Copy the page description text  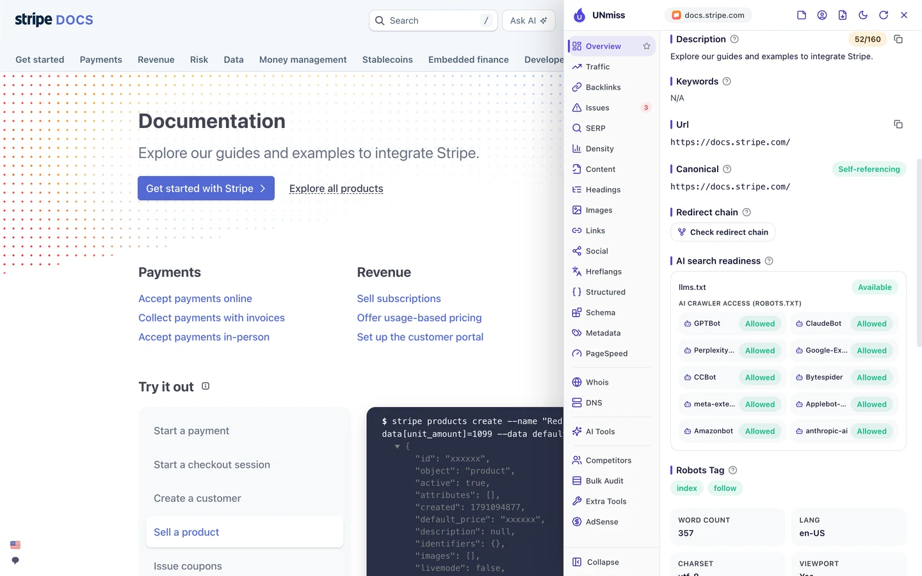pyautogui.click(x=898, y=39)
